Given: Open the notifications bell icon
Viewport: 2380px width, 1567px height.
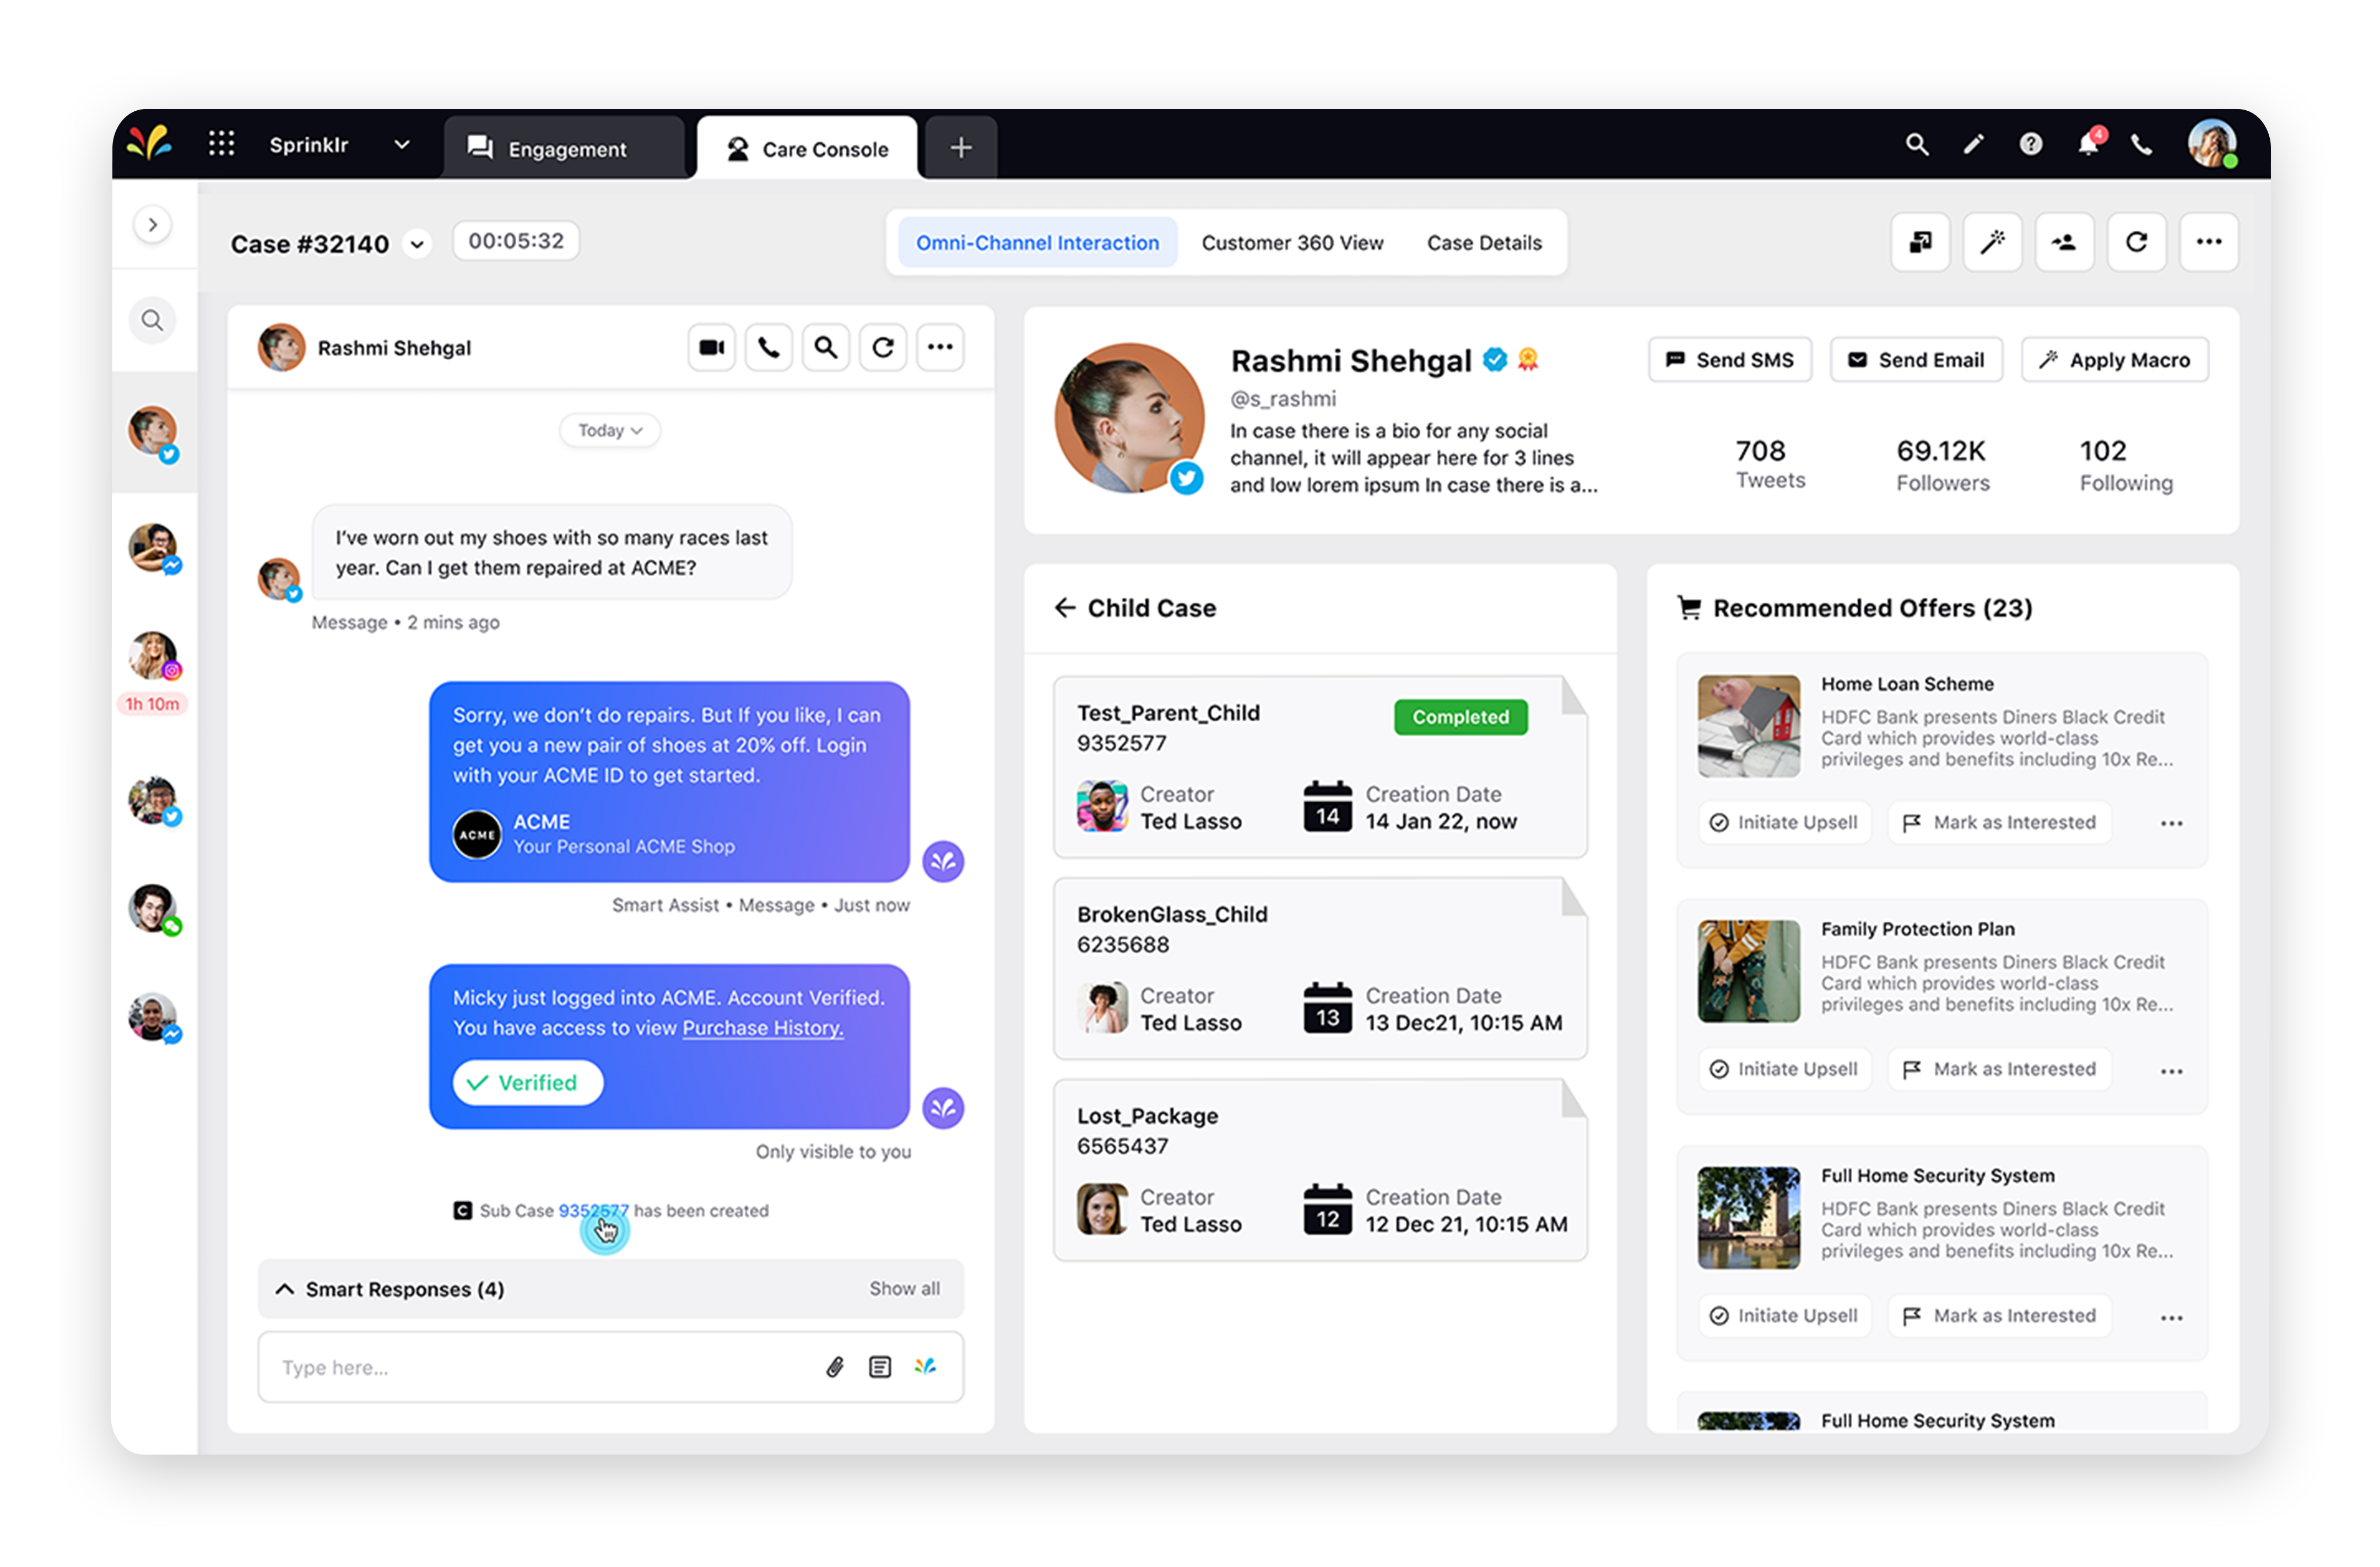Looking at the screenshot, I should click(x=2087, y=145).
